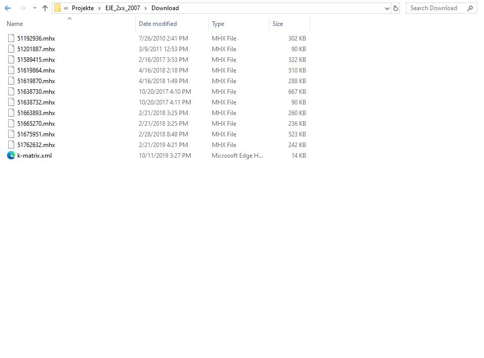Viewport: 484px width, 358px height.
Task: Click date 2/28/2018 8:48 PM
Action: 163,134
